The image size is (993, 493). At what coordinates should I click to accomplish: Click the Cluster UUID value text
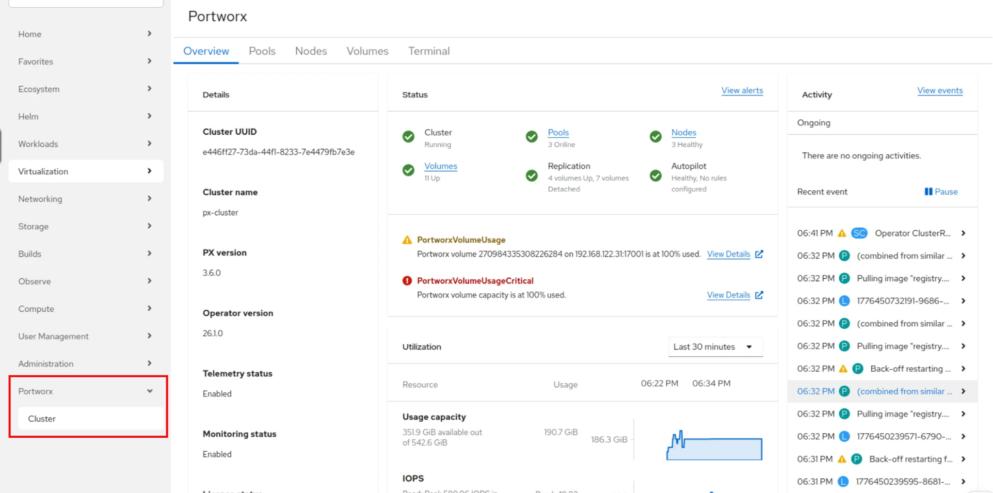[278, 152]
